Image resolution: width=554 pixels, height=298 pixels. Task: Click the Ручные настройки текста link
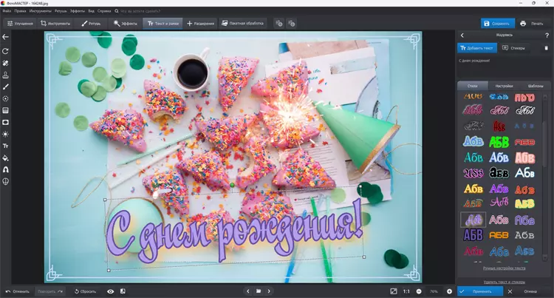(504, 268)
